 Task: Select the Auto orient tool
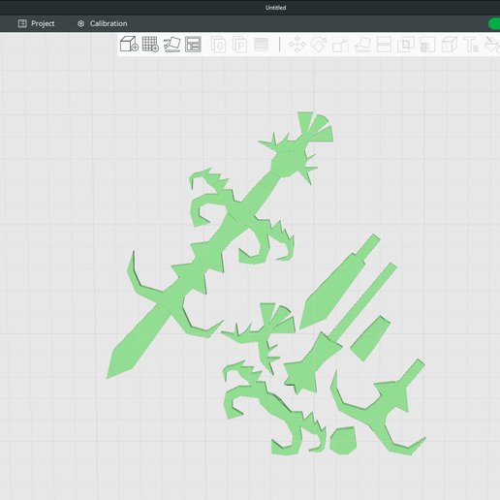tap(172, 44)
